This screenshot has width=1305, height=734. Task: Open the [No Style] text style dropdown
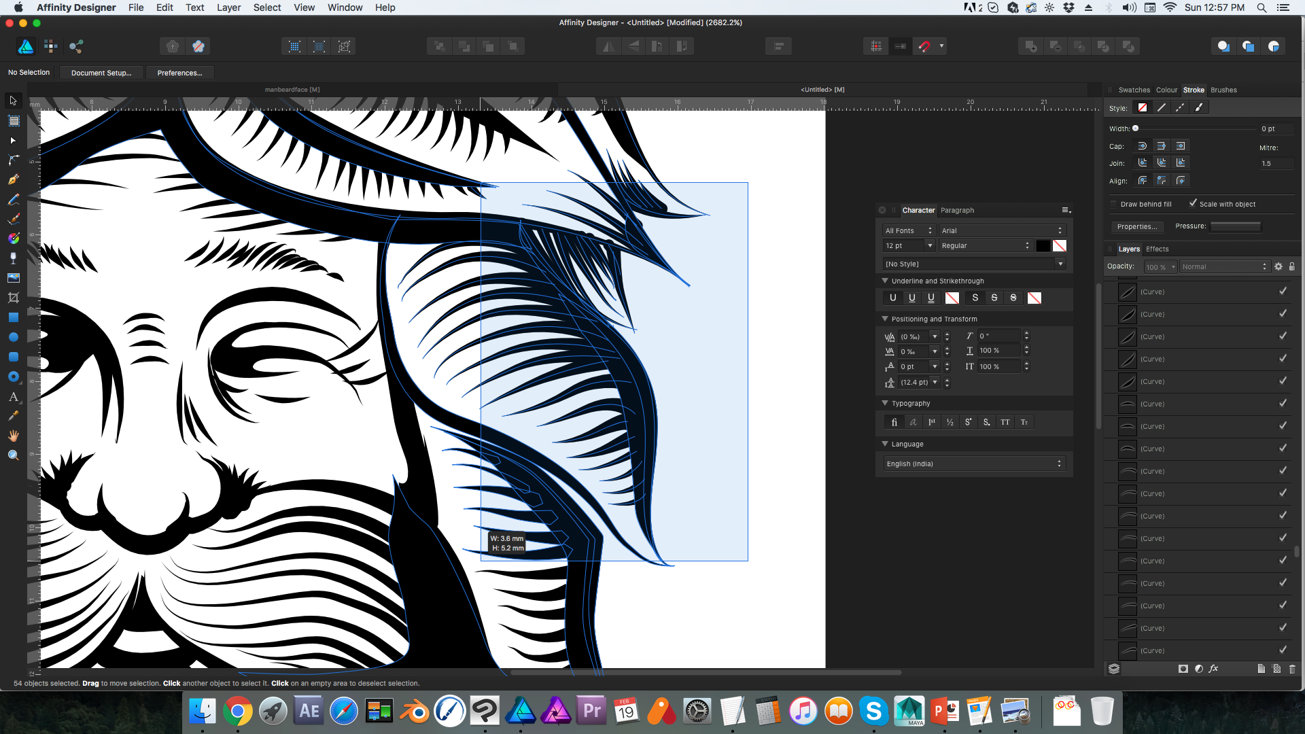coord(1060,264)
